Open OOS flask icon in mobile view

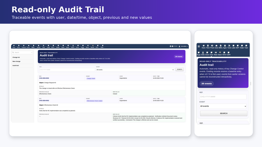(203, 53)
